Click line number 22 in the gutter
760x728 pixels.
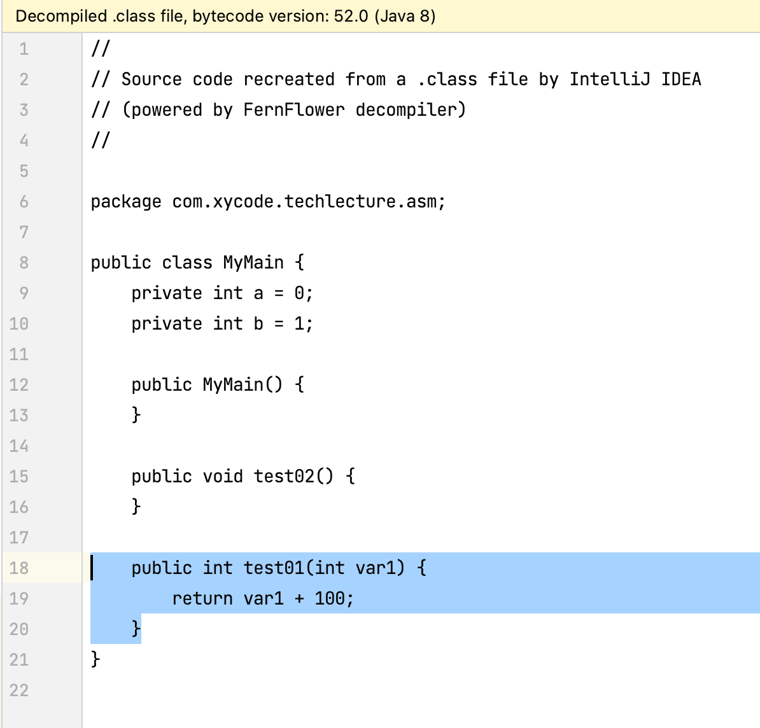(x=19, y=690)
